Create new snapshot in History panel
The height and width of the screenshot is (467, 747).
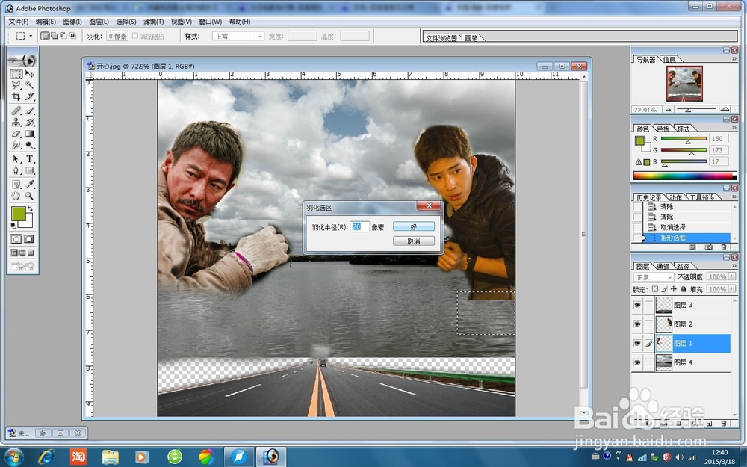708,247
